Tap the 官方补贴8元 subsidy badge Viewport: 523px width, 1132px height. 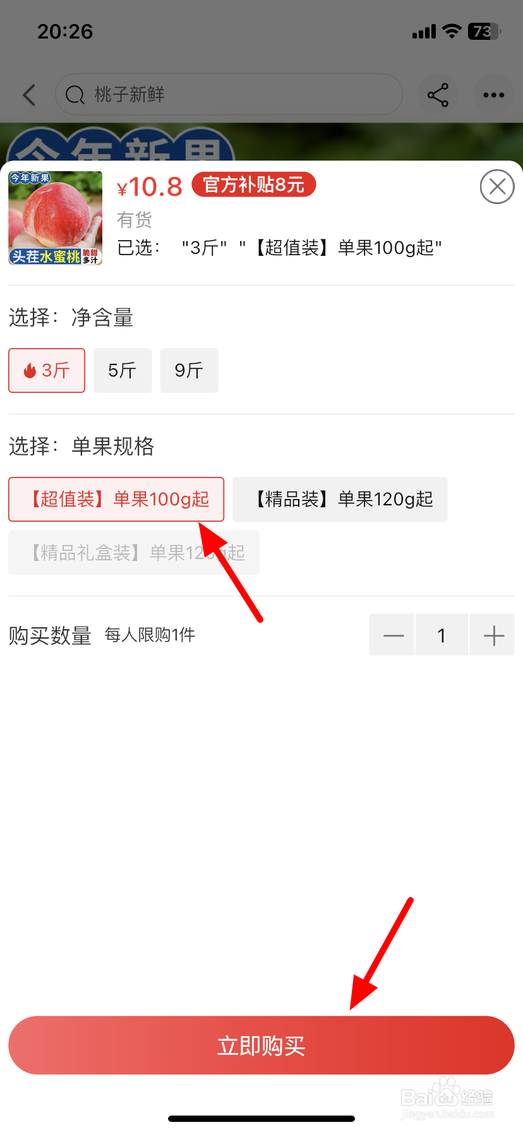254,184
